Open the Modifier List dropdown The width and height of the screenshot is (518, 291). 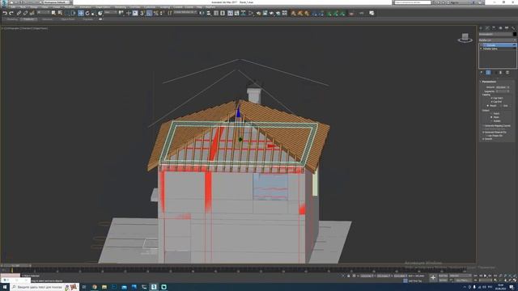tap(497, 40)
